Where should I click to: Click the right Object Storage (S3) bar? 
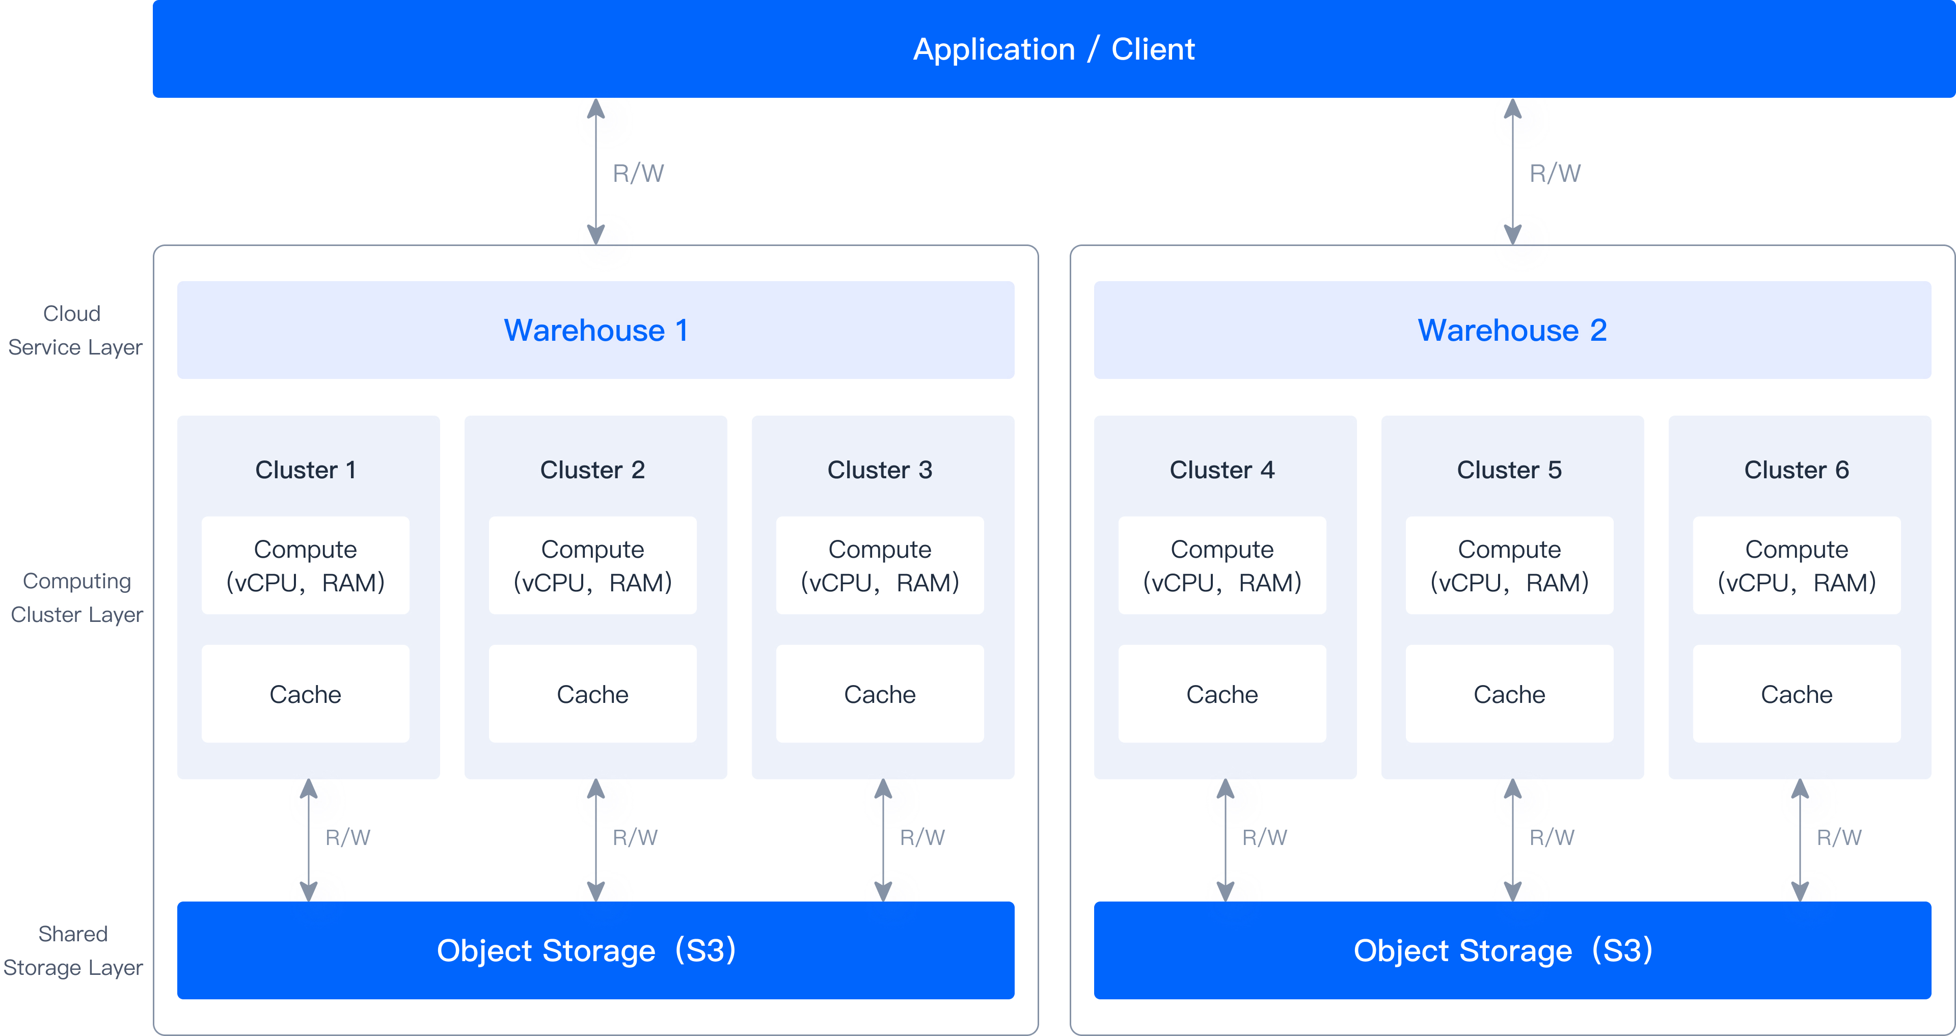click(x=1512, y=950)
